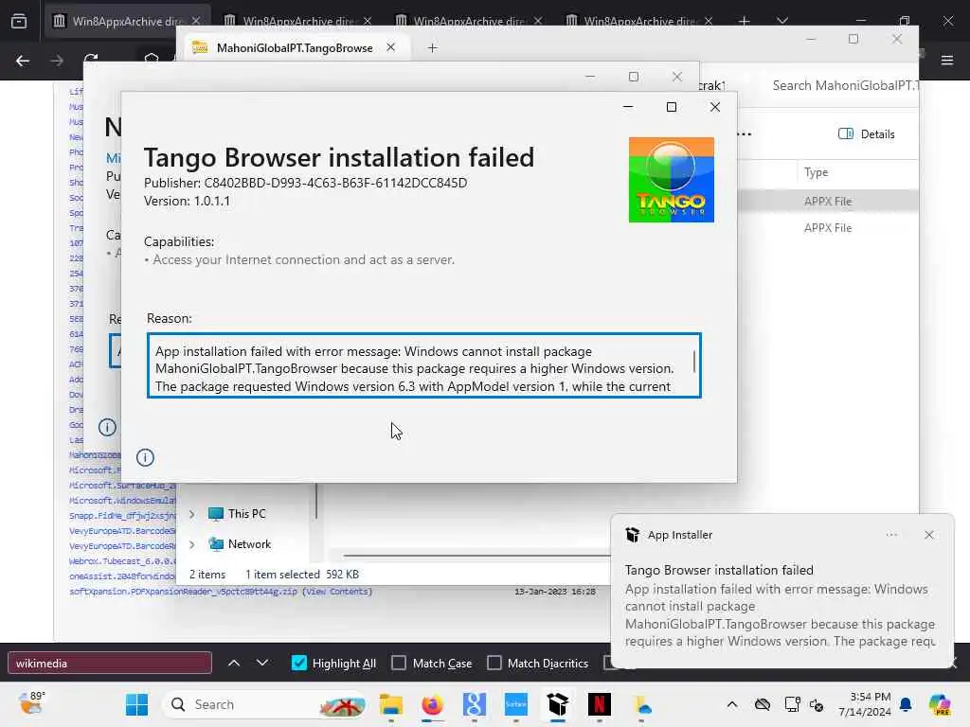Image resolution: width=970 pixels, height=727 pixels.
Task: Go to next find match
Action: tap(262, 664)
